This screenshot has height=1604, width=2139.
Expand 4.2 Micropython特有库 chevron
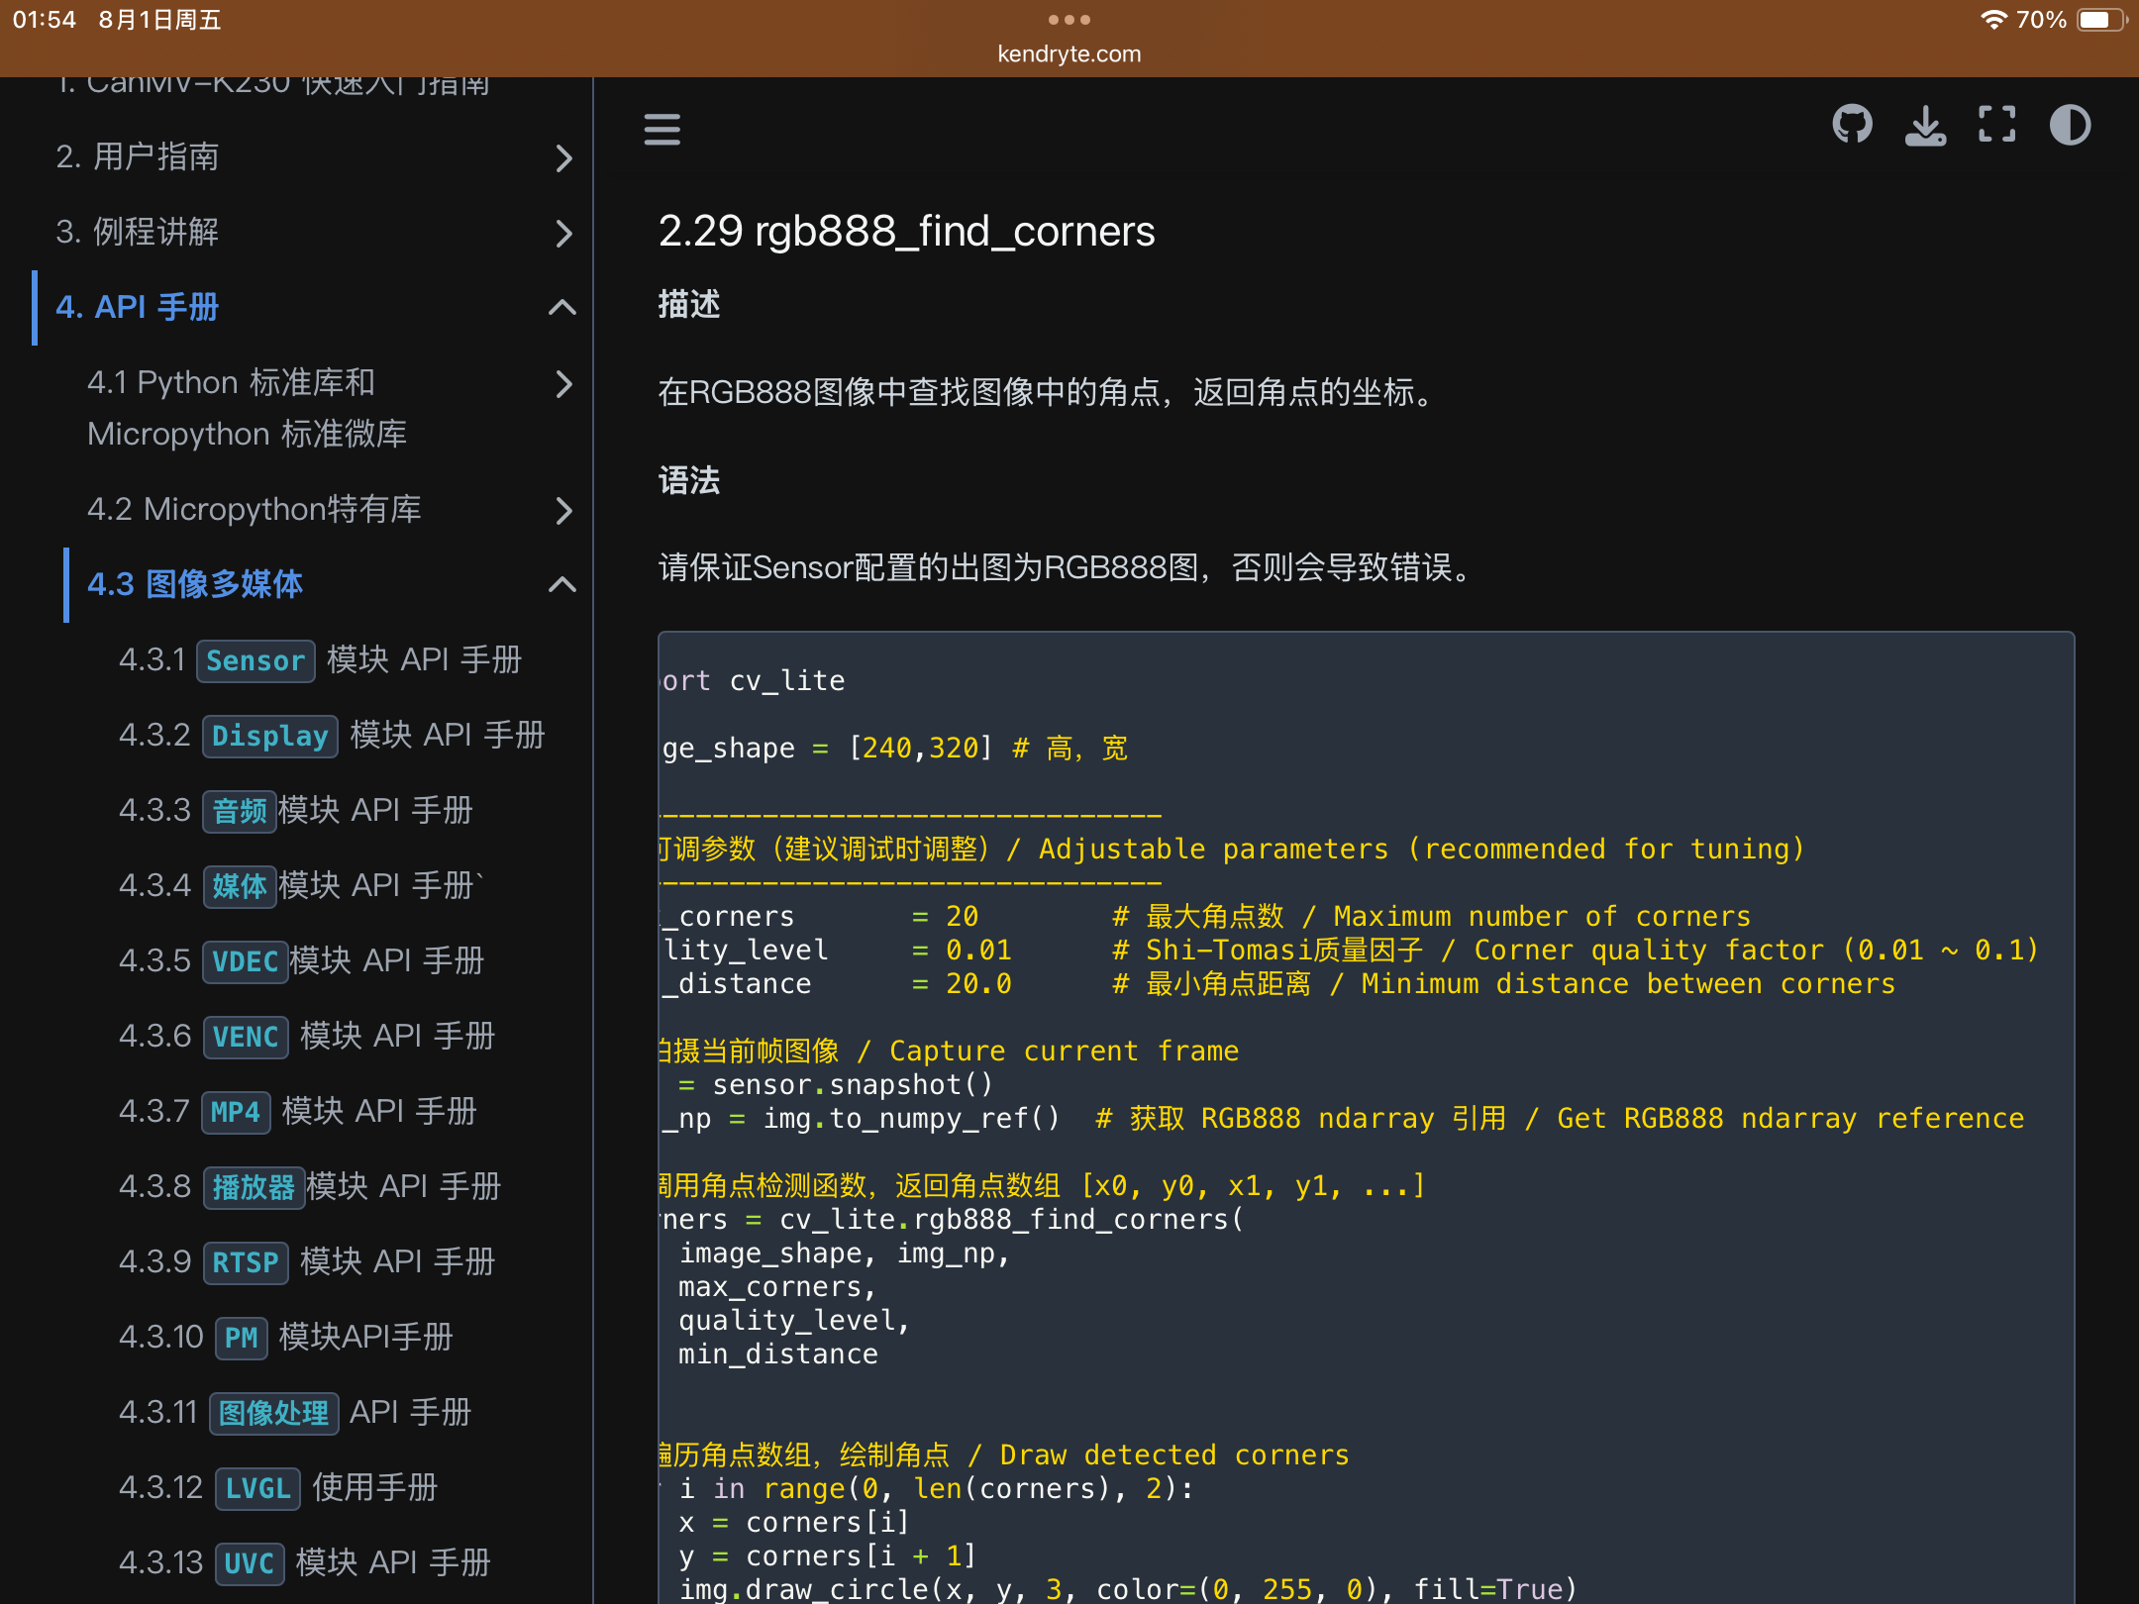(563, 510)
